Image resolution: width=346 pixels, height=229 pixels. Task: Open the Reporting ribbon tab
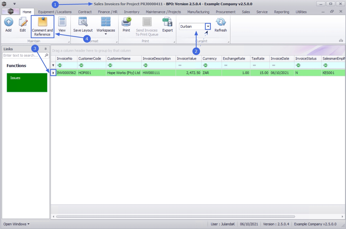coord(282,12)
